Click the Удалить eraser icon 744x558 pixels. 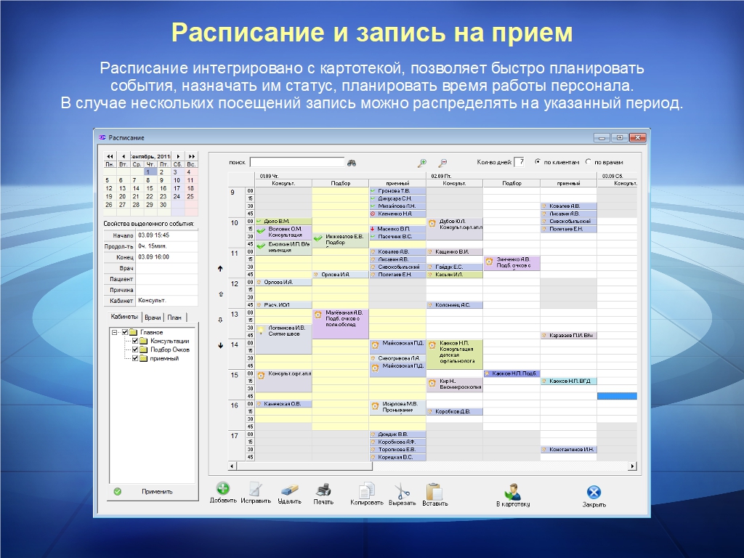pyautogui.click(x=289, y=489)
